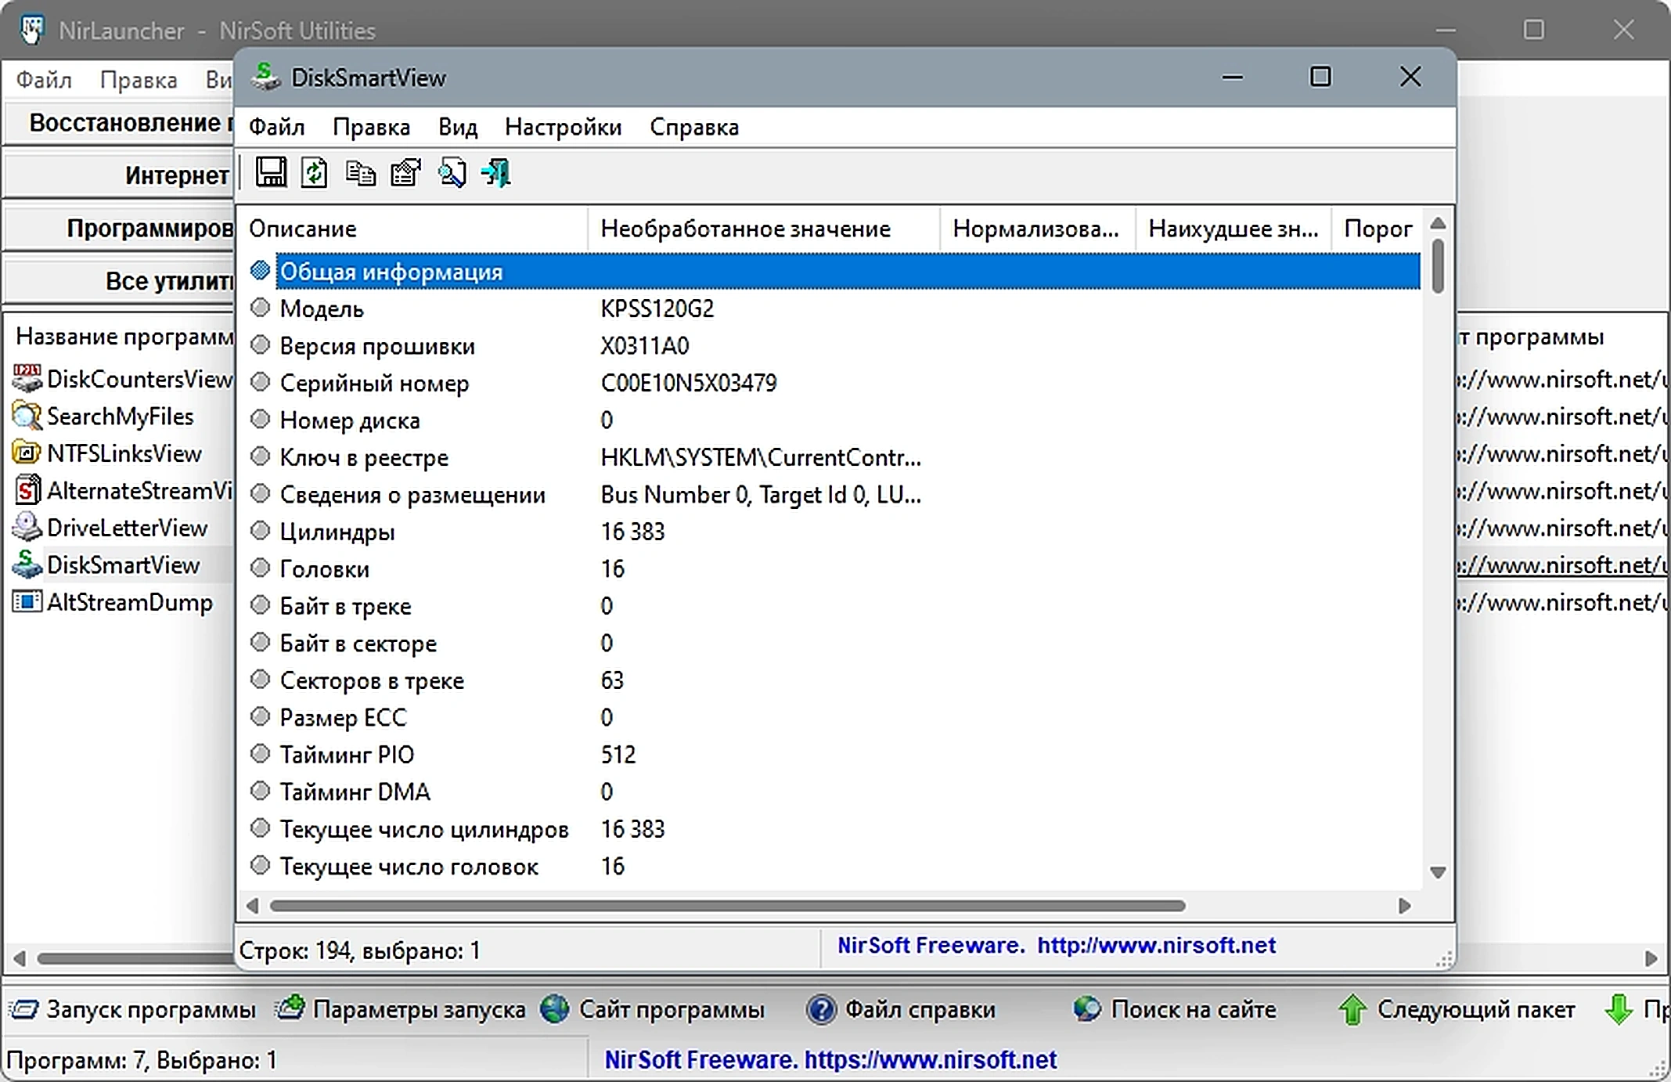Open the Properties toolbar icon
Viewport: 1671px width, 1082px height.
click(x=405, y=172)
